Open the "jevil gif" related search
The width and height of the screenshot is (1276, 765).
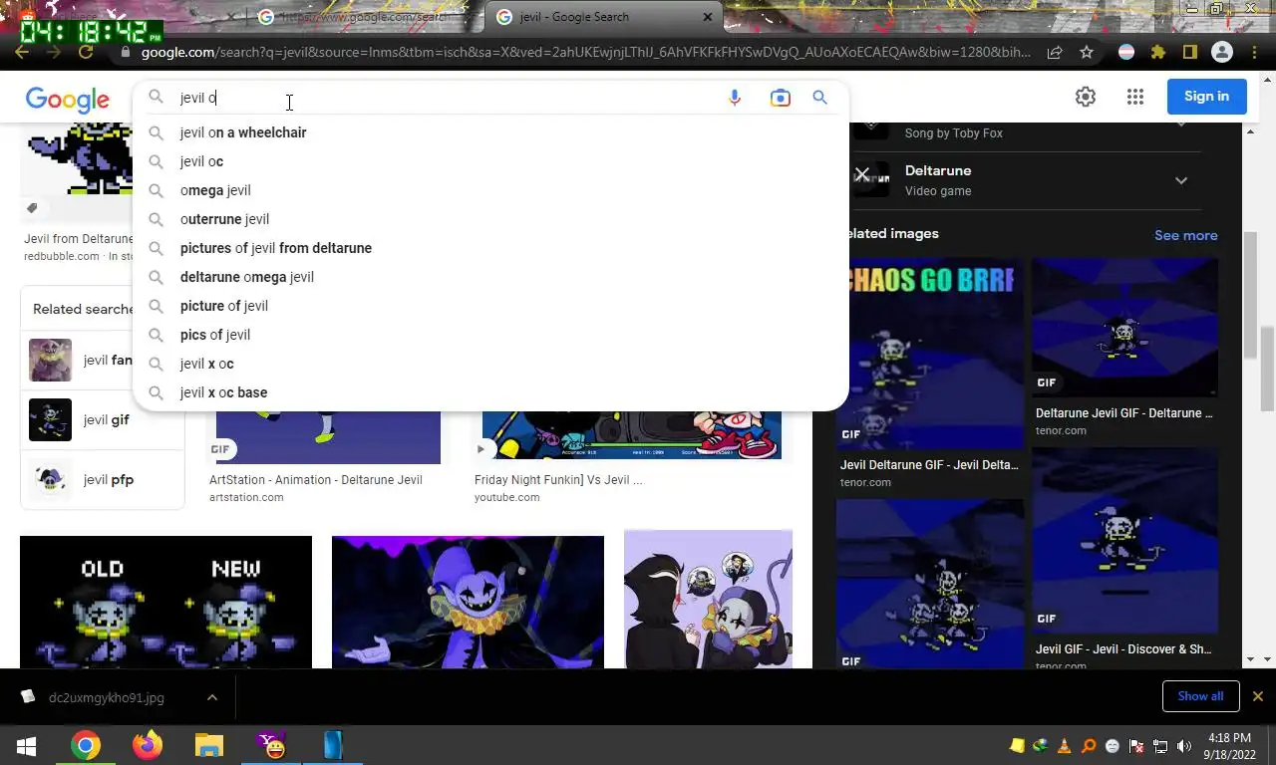pos(102,419)
